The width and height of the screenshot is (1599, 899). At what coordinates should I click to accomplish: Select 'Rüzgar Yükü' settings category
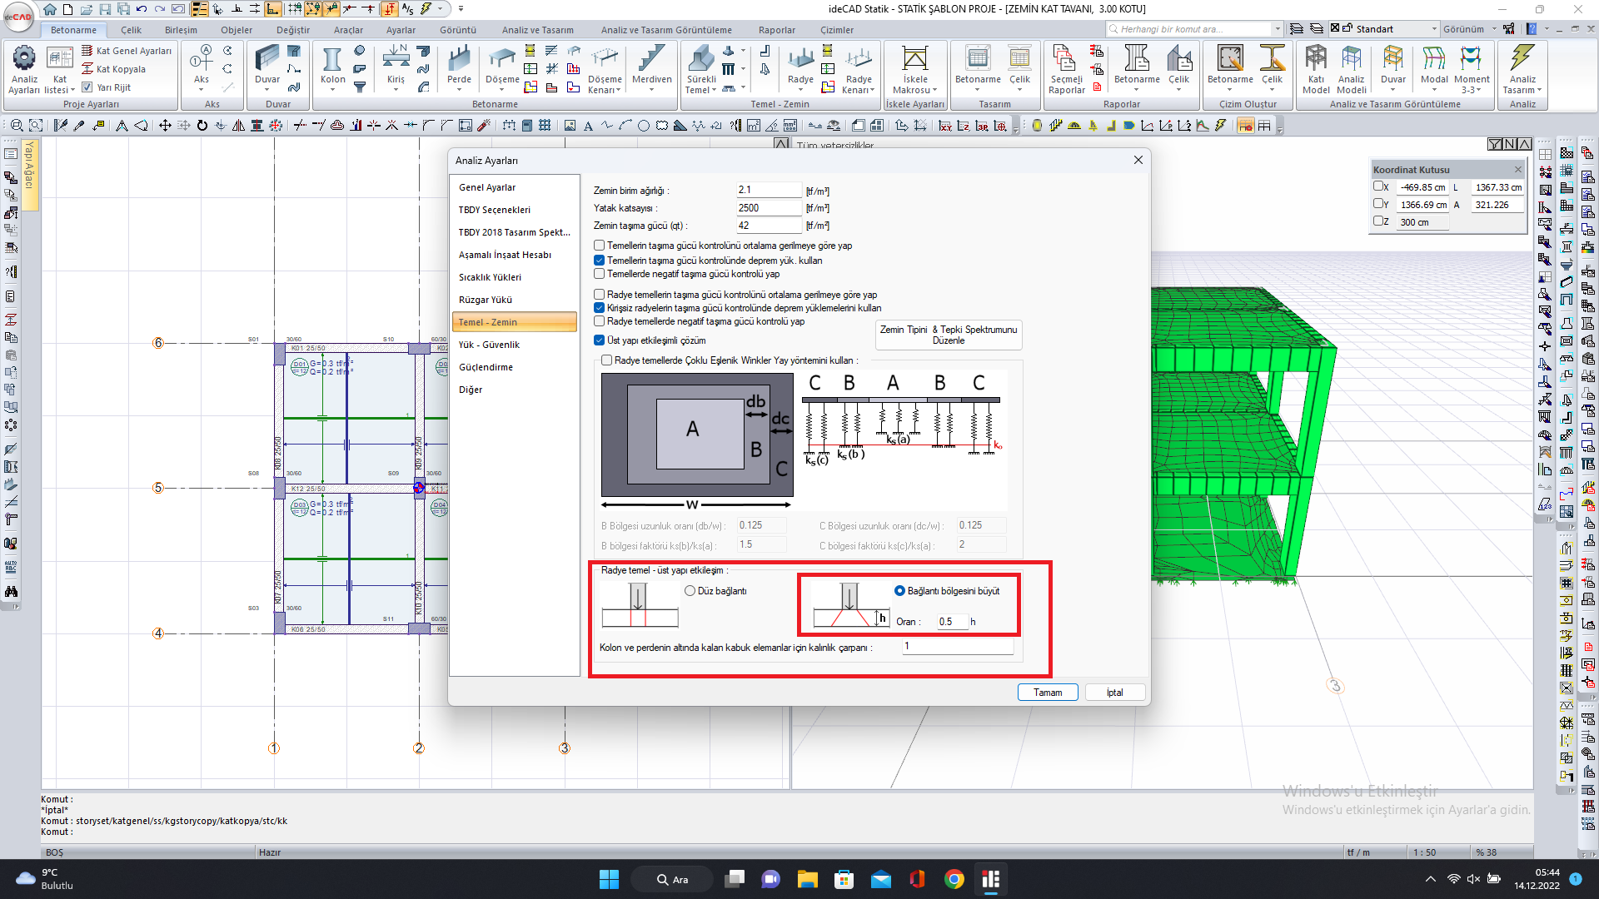tap(514, 300)
